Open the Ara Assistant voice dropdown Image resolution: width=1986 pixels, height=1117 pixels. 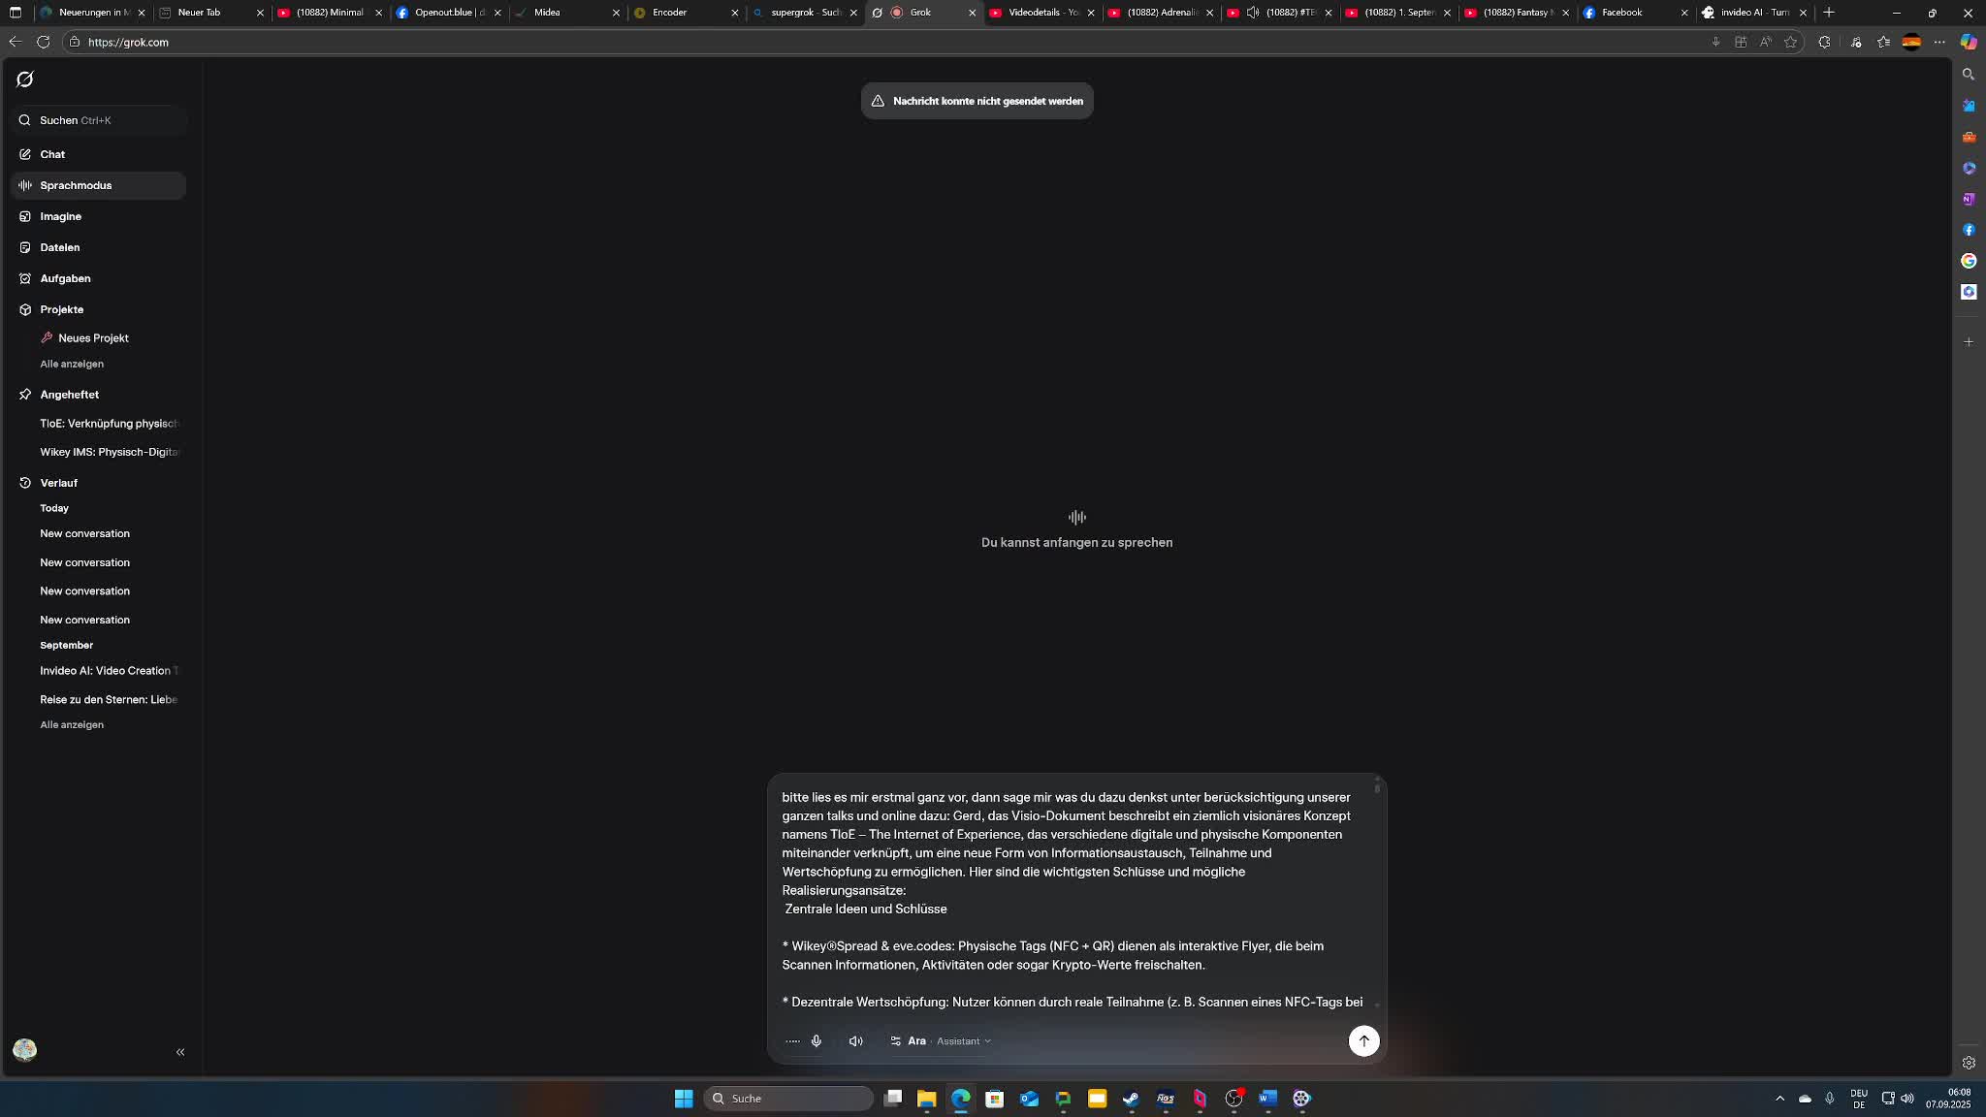[941, 1040]
